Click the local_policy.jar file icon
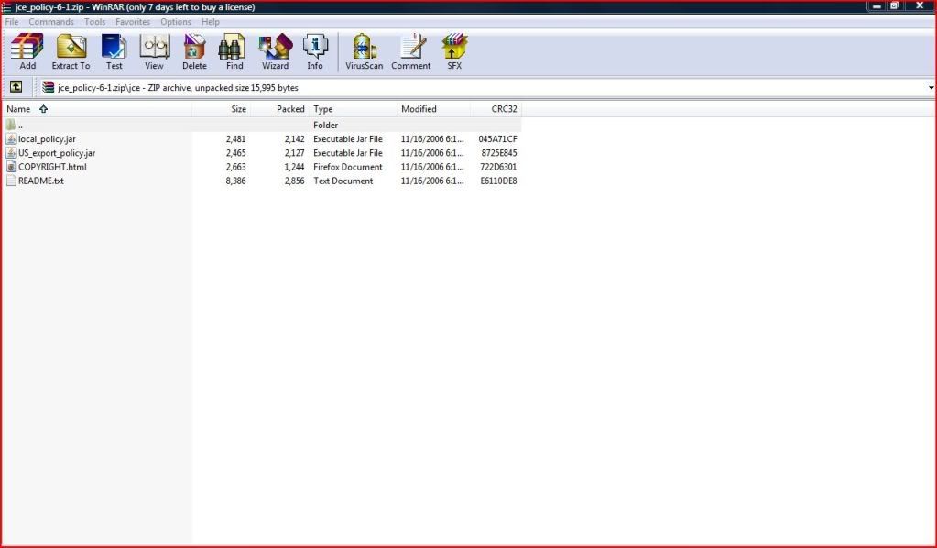 point(11,138)
